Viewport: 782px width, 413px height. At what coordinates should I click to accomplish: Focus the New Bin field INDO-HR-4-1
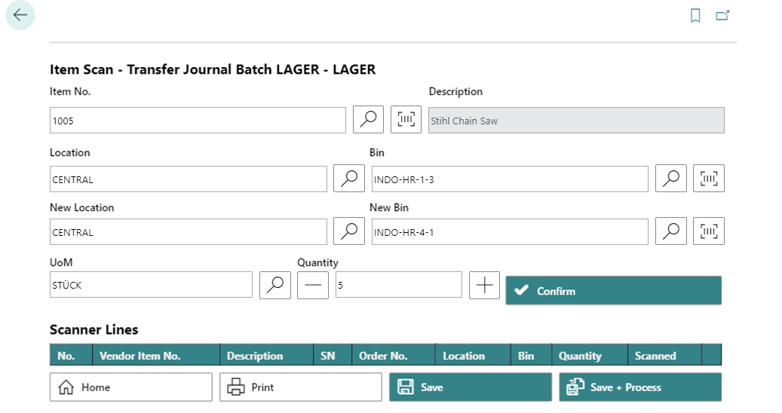[510, 232]
